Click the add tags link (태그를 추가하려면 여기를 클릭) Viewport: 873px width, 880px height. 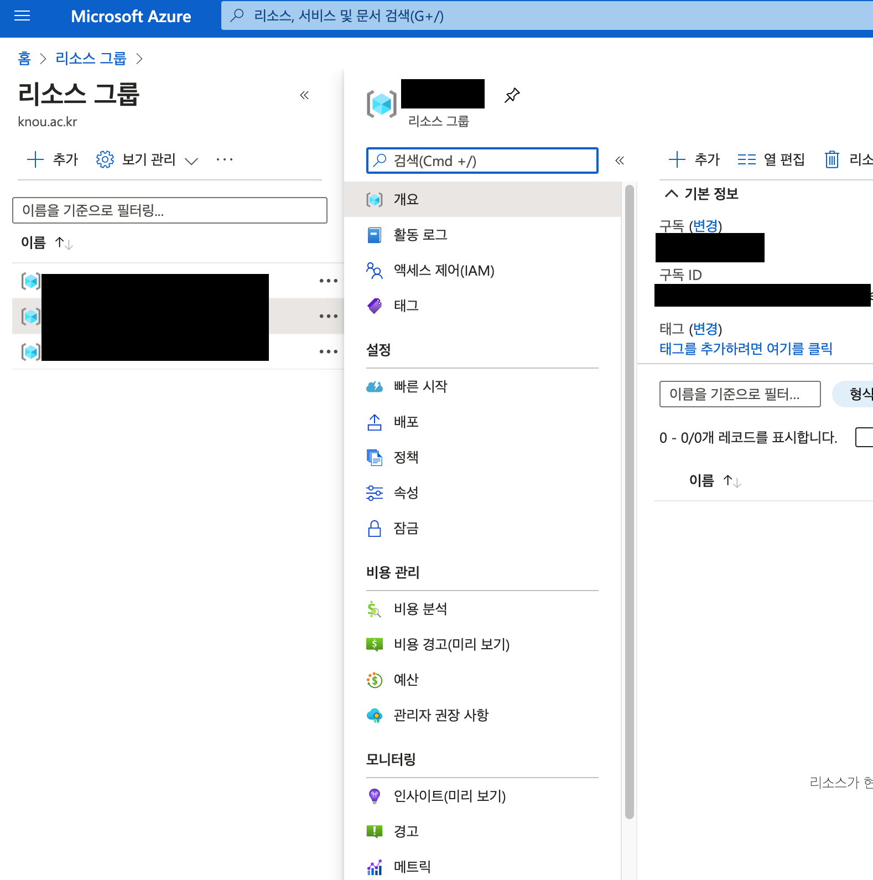pos(746,349)
